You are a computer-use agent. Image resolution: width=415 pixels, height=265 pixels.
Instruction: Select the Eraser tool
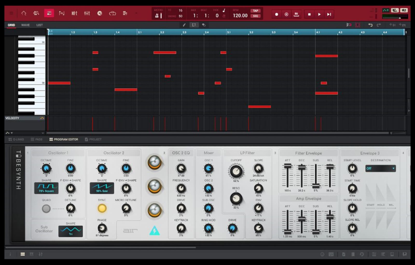204,25
